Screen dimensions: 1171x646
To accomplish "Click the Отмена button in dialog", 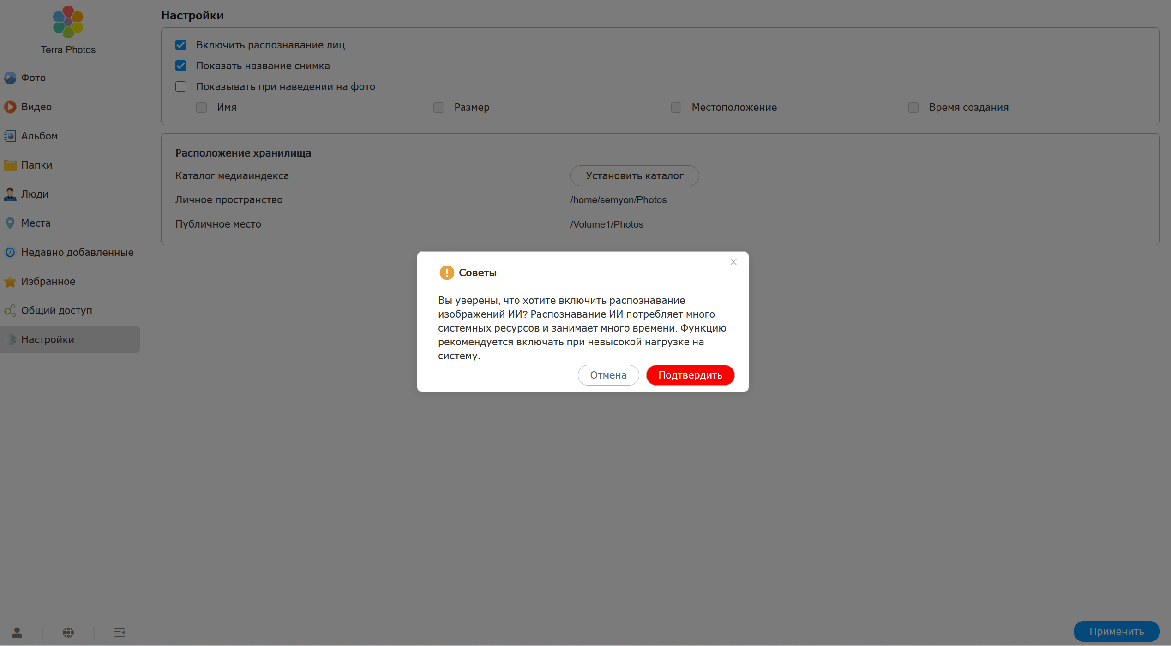I will 608,375.
